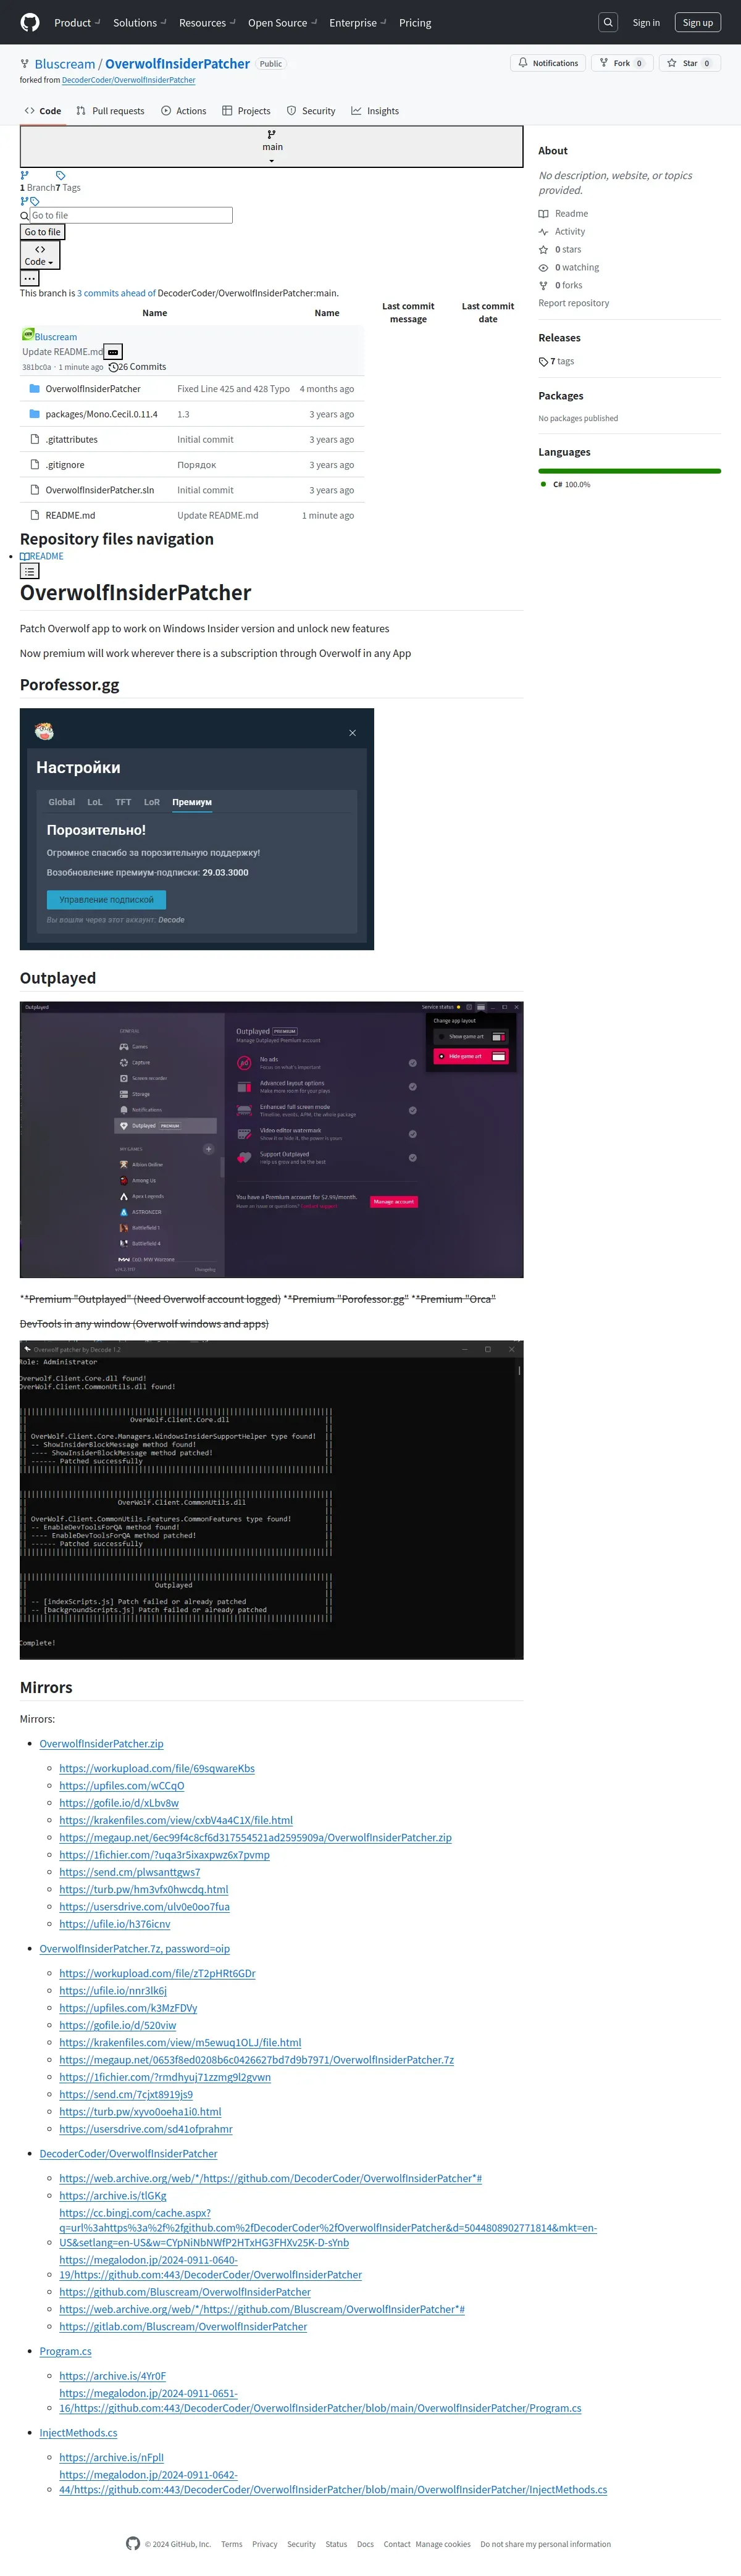741x2576 pixels.
Task: Open the Program.cs mirror heading link
Action: [66, 2351]
